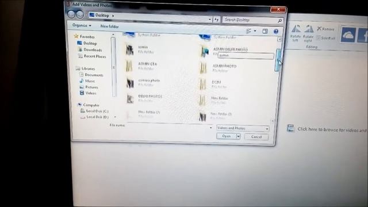Select the New folder (3) item
Viewport: 368px width, 207px height.
[216, 116]
